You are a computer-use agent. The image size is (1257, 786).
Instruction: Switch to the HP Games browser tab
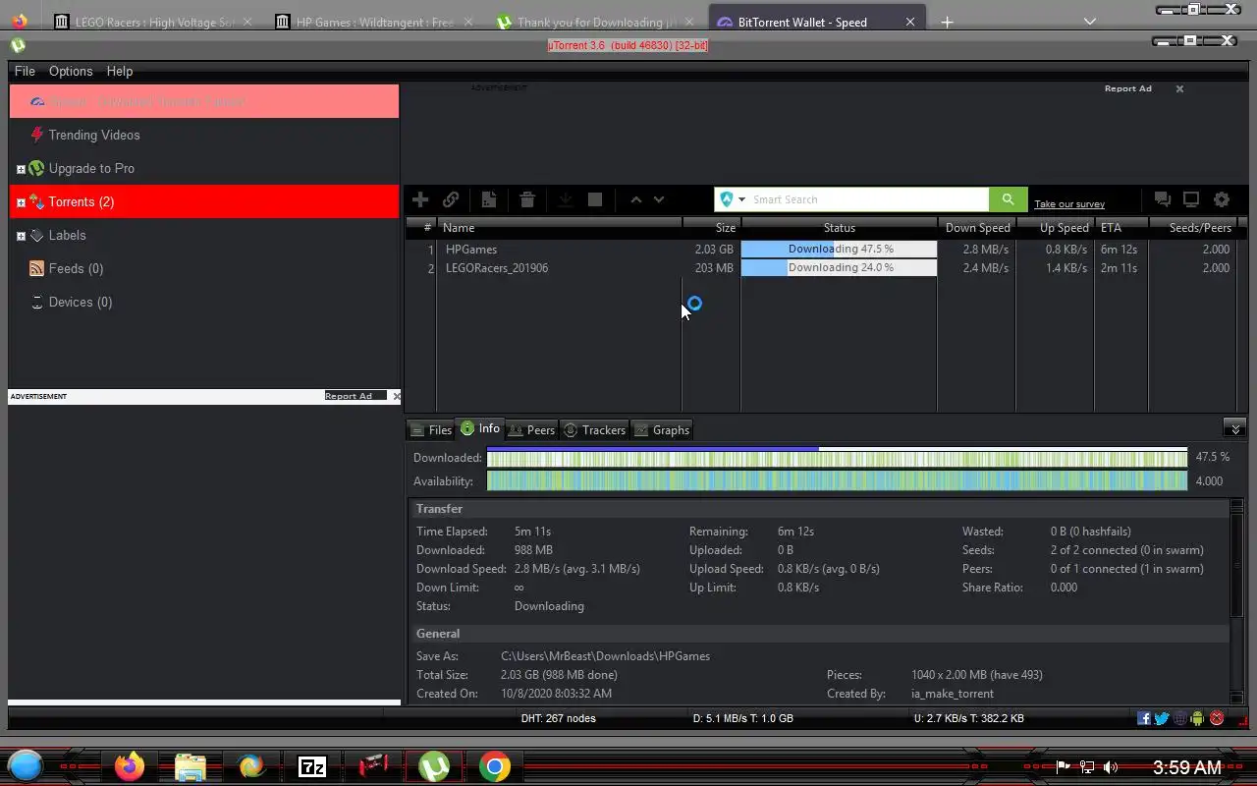point(375,22)
